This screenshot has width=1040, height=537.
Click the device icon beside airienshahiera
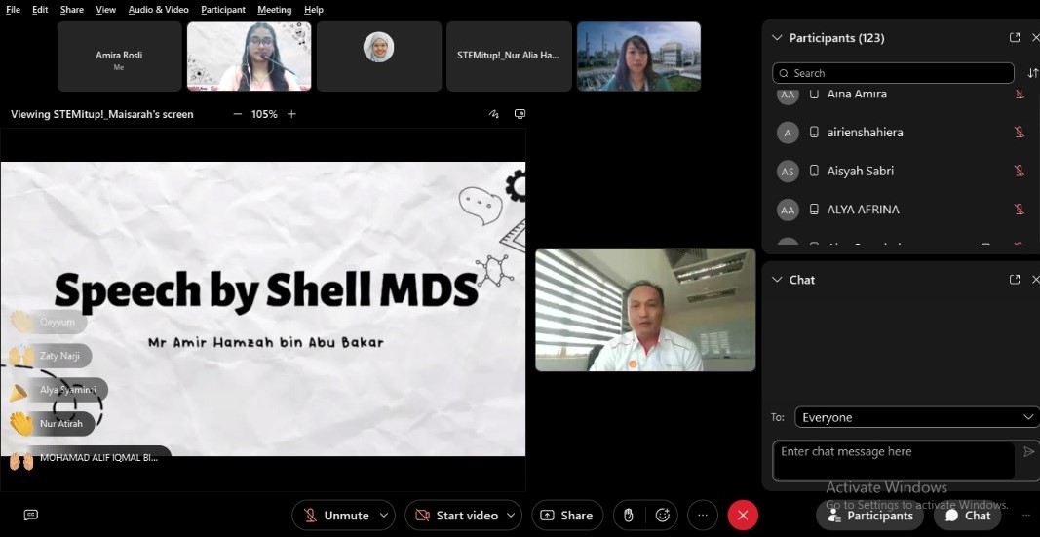pos(814,133)
